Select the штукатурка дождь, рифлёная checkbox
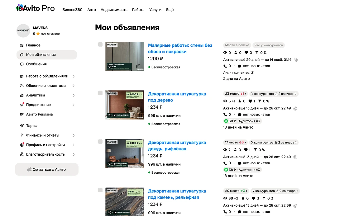This screenshot has height=216, width=349. click(x=100, y=142)
